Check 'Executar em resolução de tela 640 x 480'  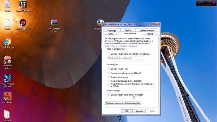[x=109, y=73]
